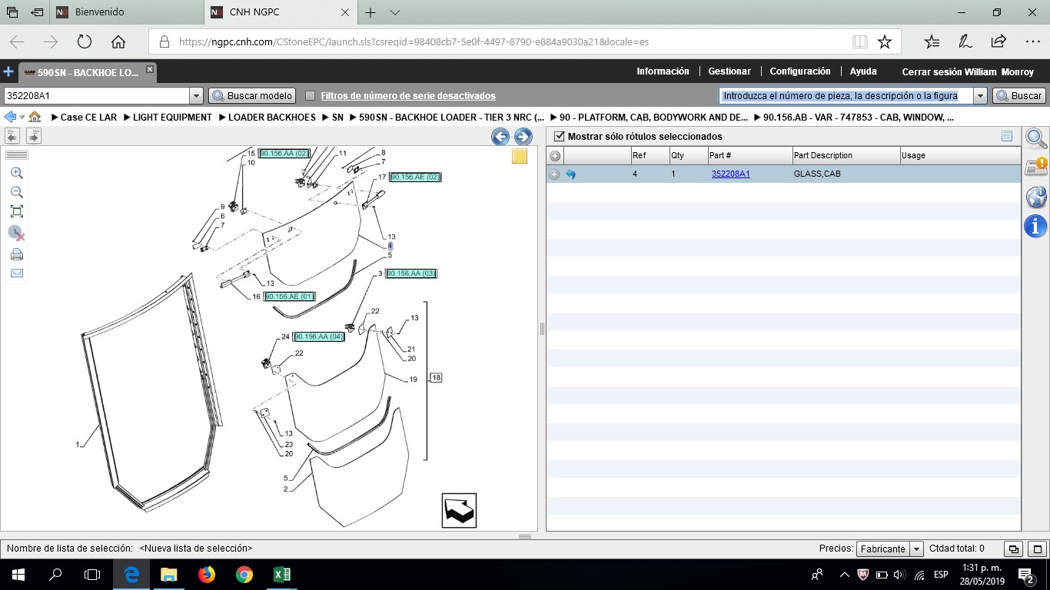
Task: Open the globe info icon in the right sidebar
Action: point(1036,197)
